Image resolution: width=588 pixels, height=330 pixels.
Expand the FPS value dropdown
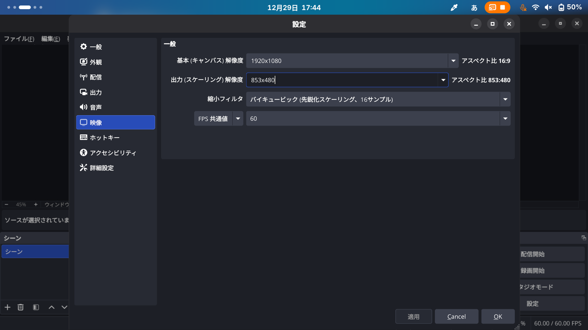(x=505, y=118)
